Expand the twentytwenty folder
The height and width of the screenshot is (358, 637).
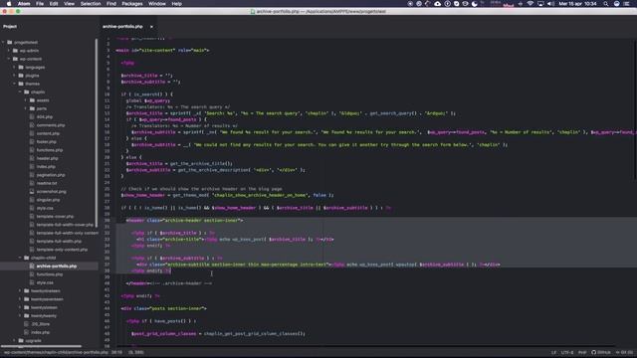tap(20, 316)
